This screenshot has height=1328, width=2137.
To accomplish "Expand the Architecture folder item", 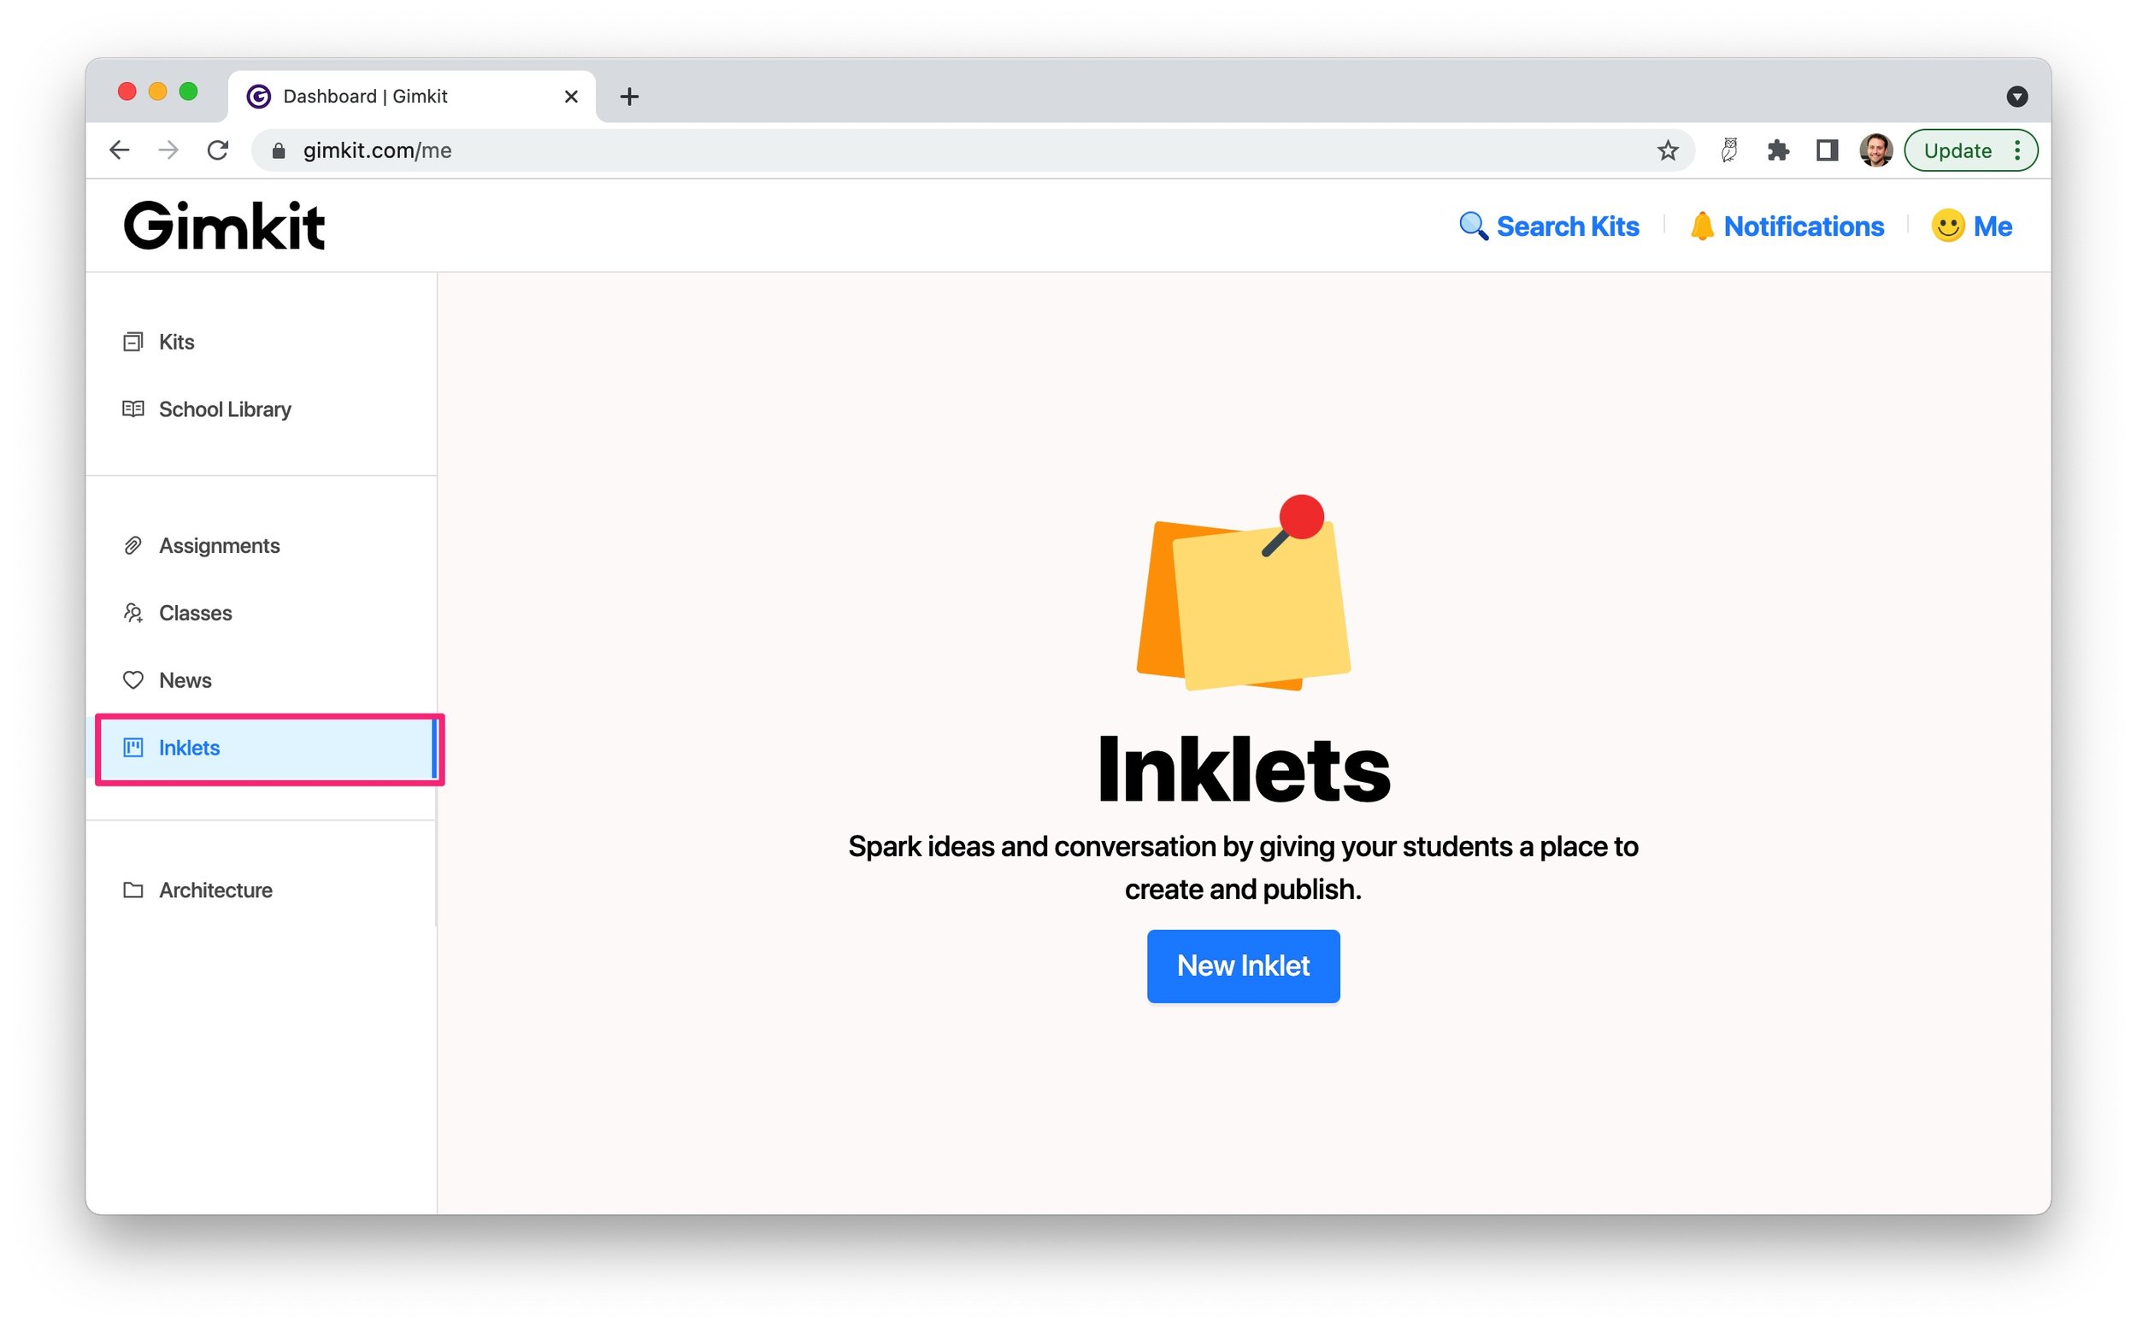I will [x=215, y=889].
